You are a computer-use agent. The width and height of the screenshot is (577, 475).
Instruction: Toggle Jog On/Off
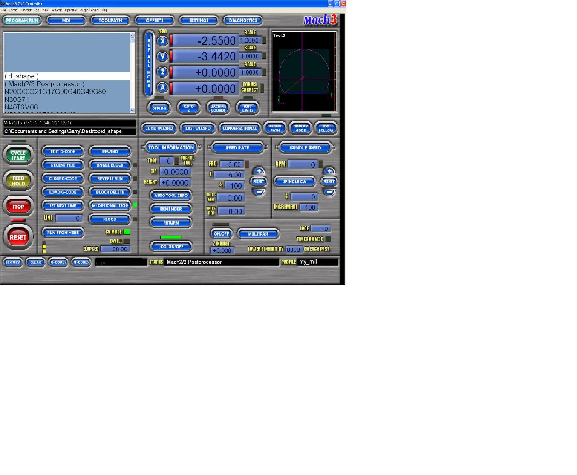coord(171,246)
